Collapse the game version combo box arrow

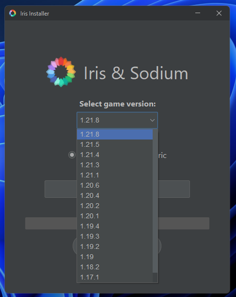tap(152, 120)
